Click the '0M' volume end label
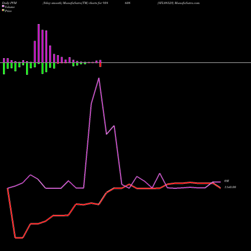This screenshot has width=251, height=251. point(226,181)
